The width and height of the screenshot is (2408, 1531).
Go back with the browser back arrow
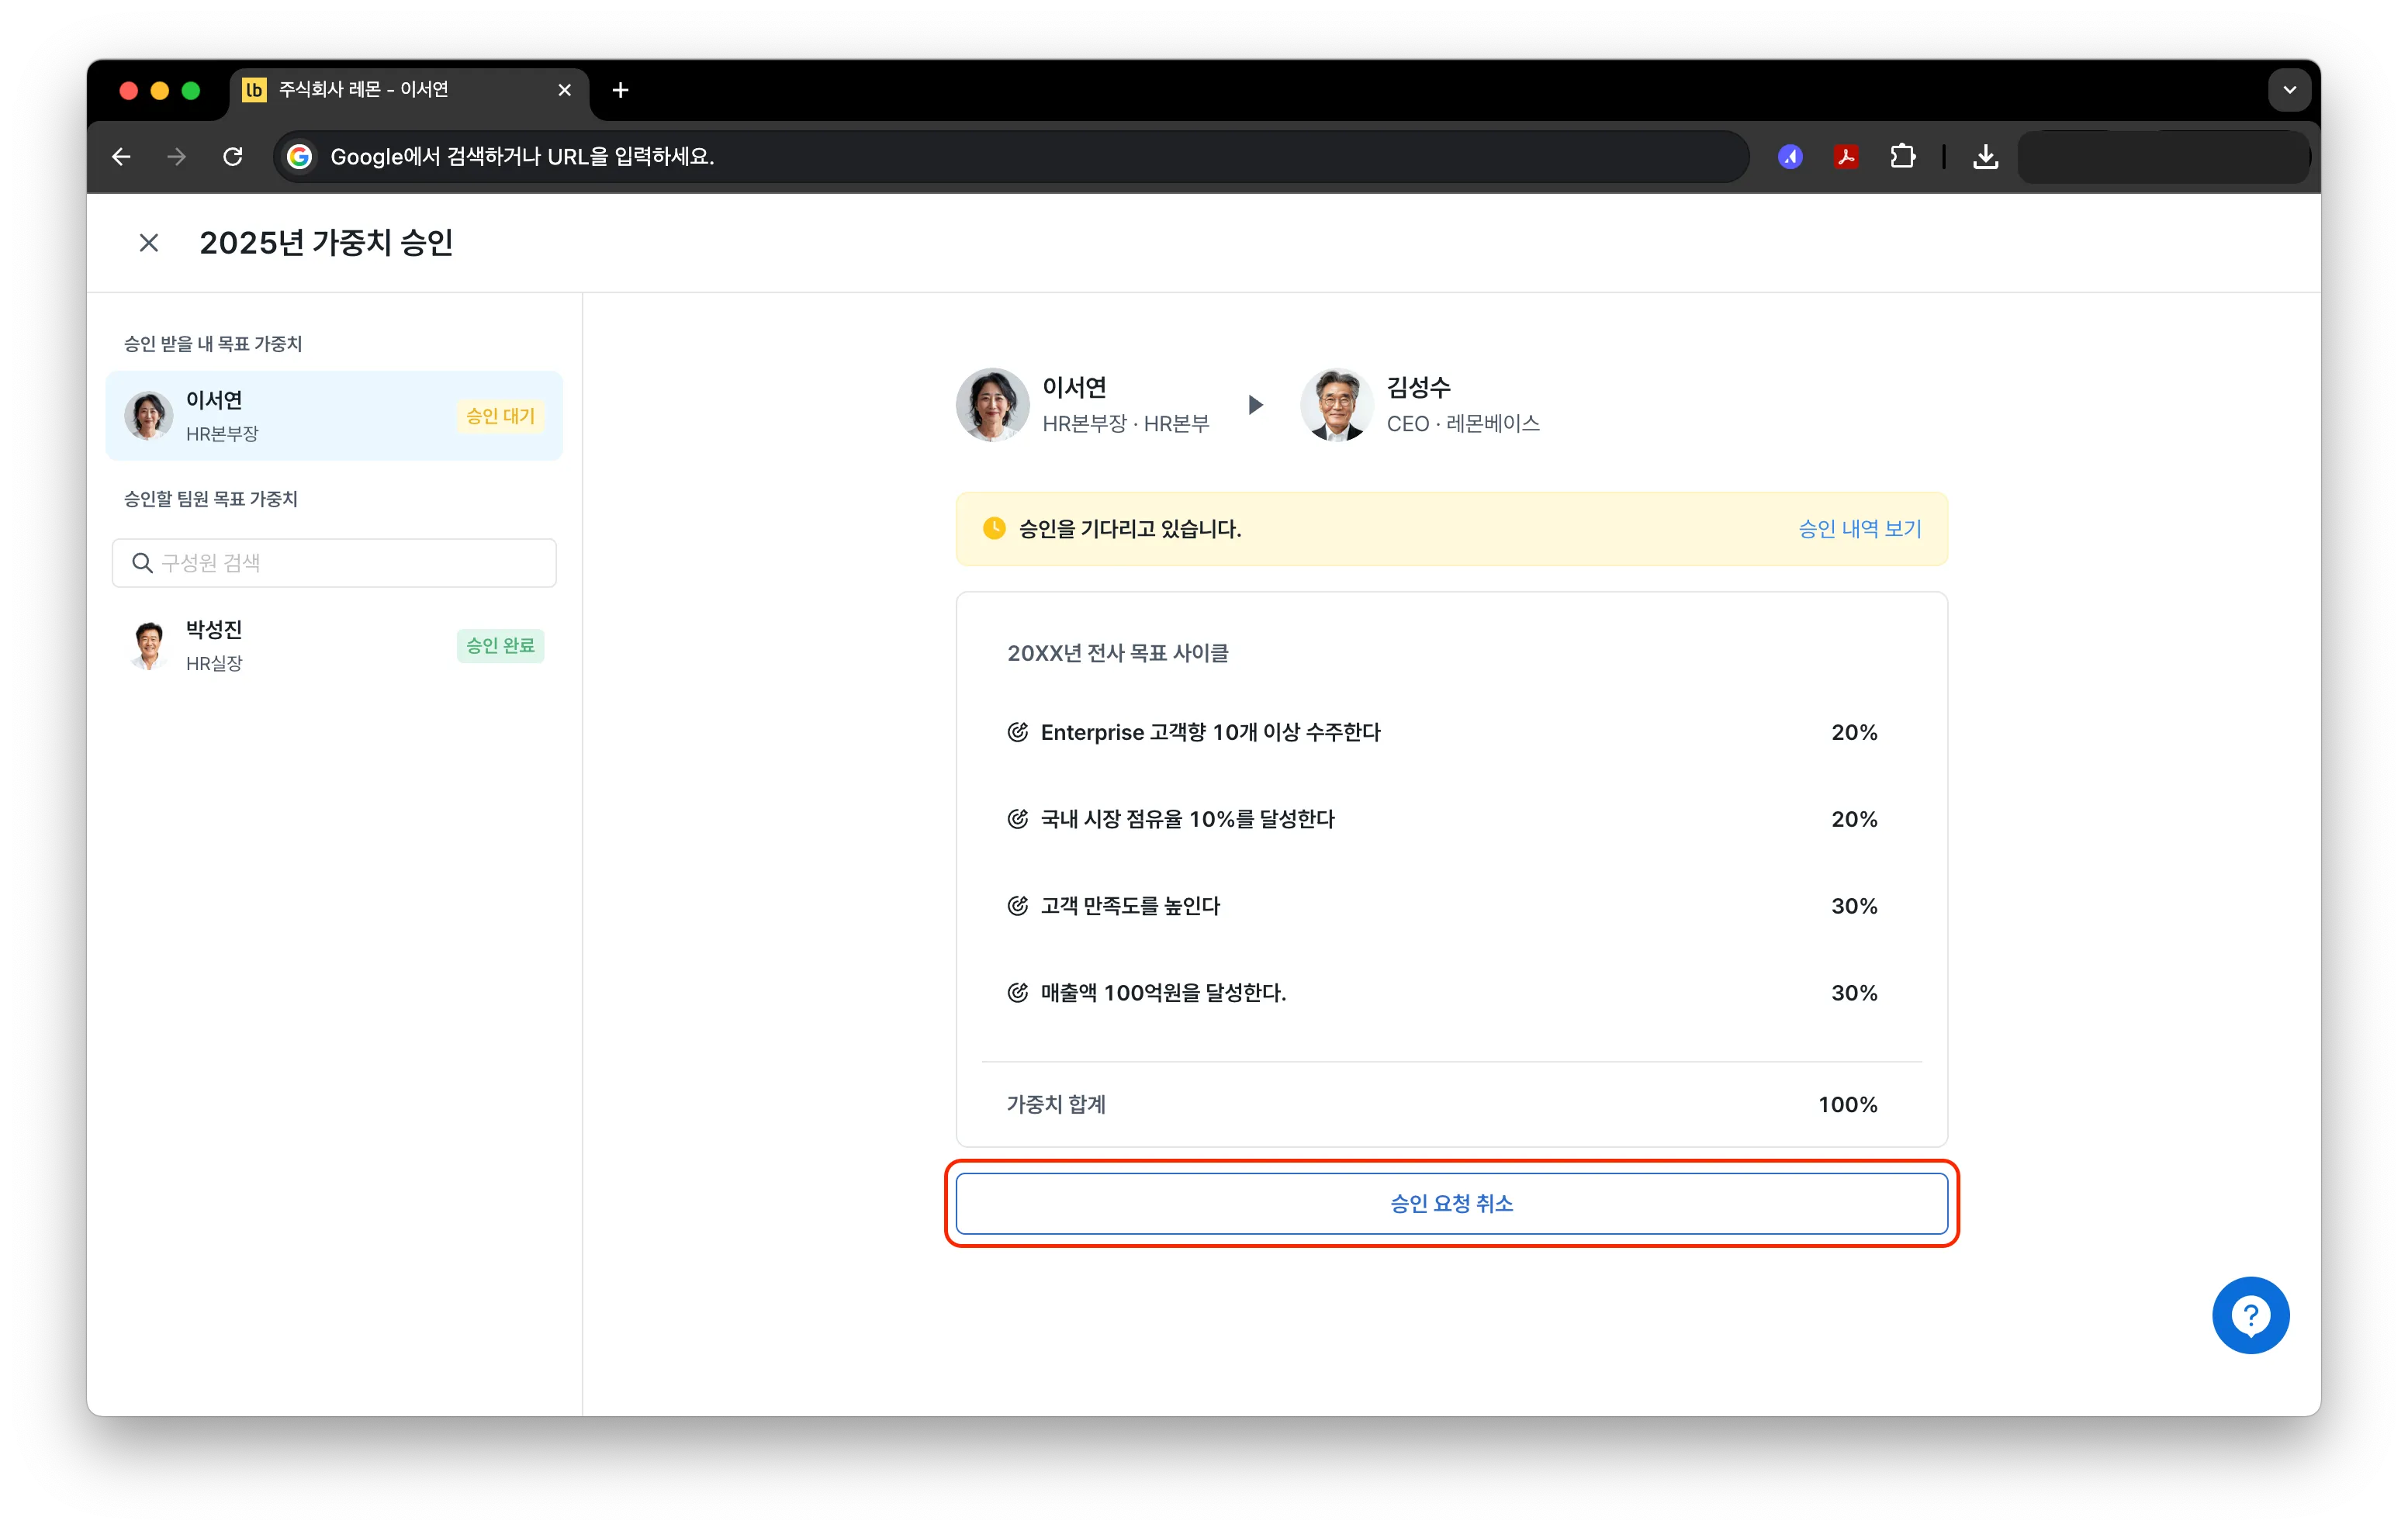point(121,157)
